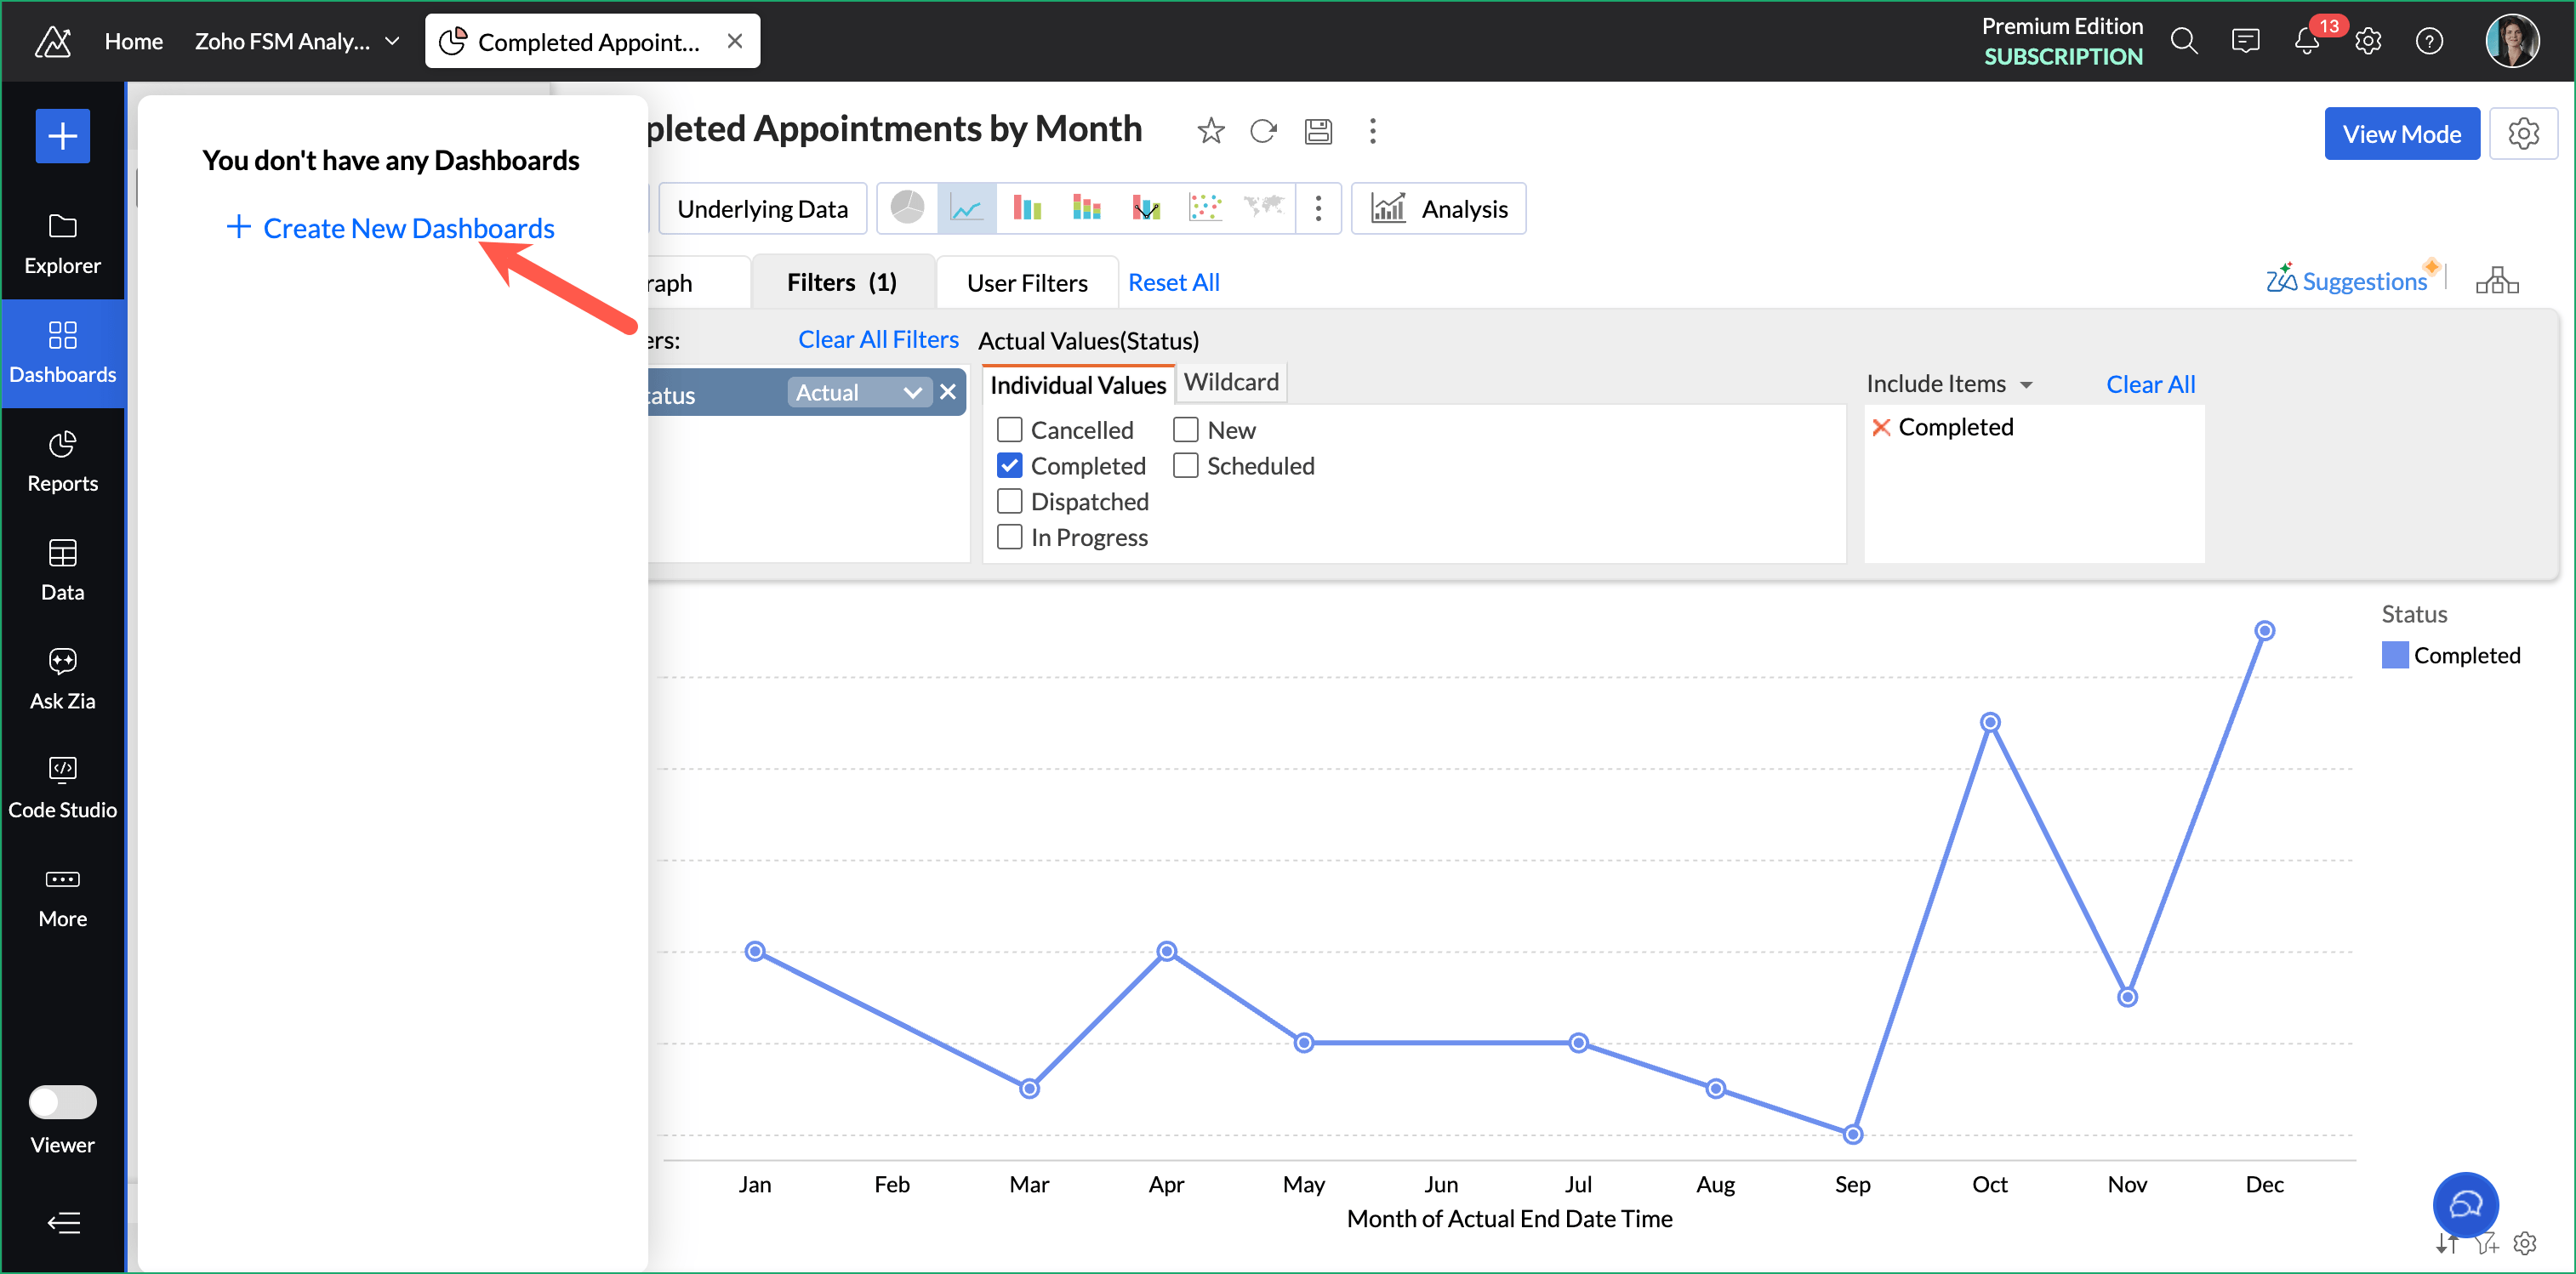
Task: Select the map chart type icon
Action: tap(1264, 208)
